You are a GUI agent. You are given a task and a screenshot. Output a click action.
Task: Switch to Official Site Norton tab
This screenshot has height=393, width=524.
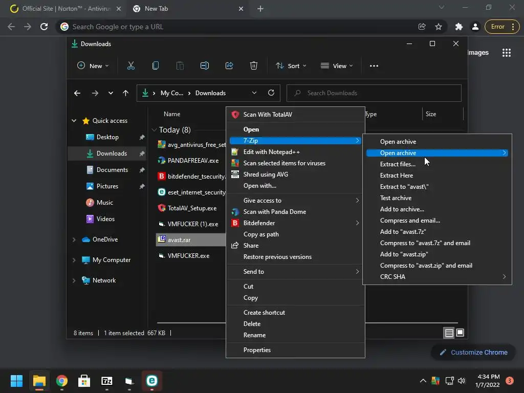(65, 9)
